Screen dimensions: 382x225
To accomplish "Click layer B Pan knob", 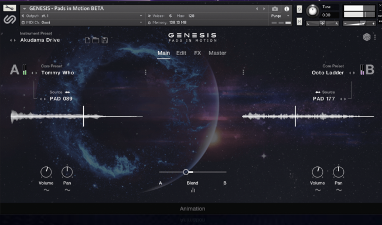I will (x=339, y=172).
